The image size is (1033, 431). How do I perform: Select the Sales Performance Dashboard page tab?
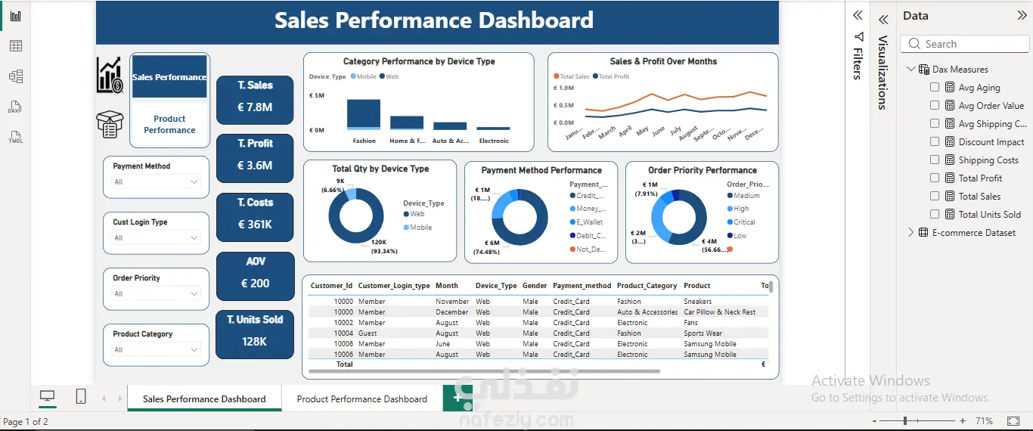204,398
